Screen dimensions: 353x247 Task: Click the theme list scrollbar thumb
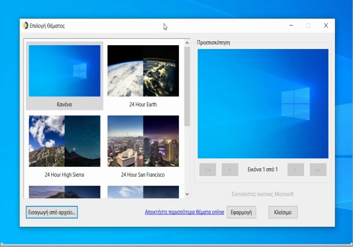point(187,86)
